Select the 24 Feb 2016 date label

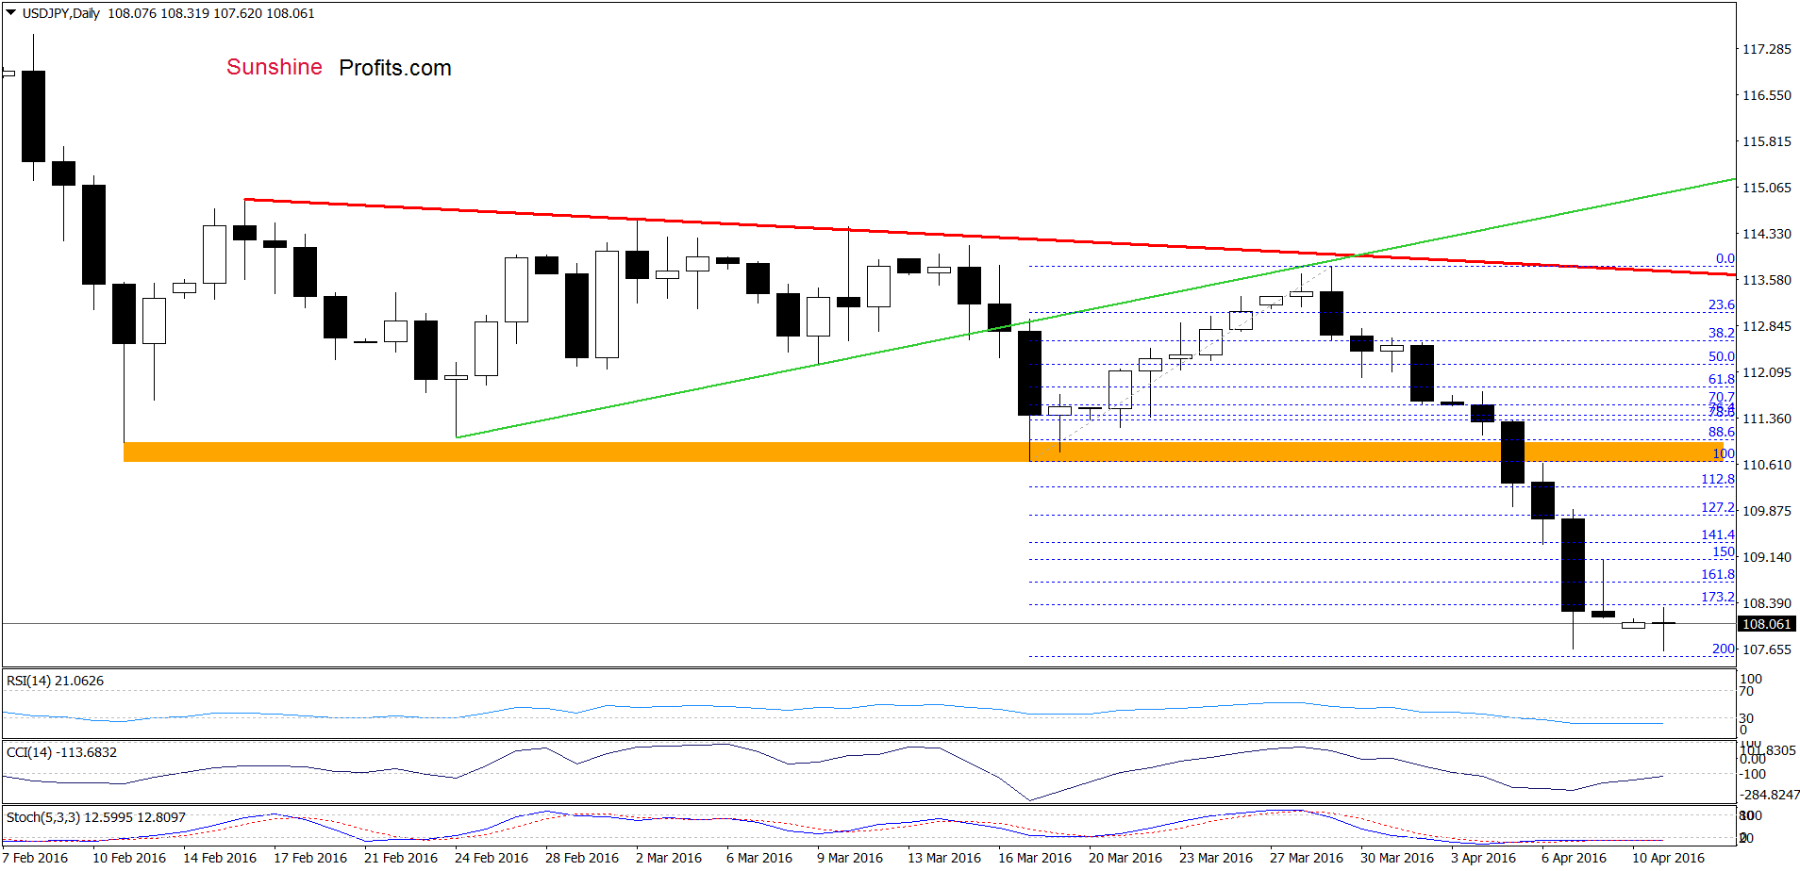point(492,858)
